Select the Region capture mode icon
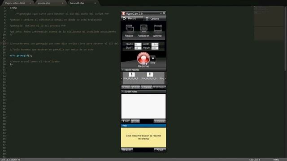The image size is (287, 161). point(130,28)
